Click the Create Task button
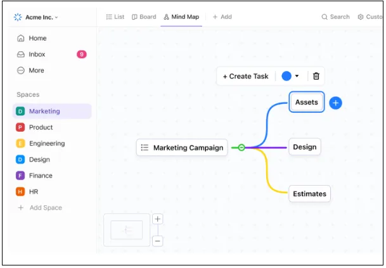This screenshot has width=386, height=268. point(245,76)
